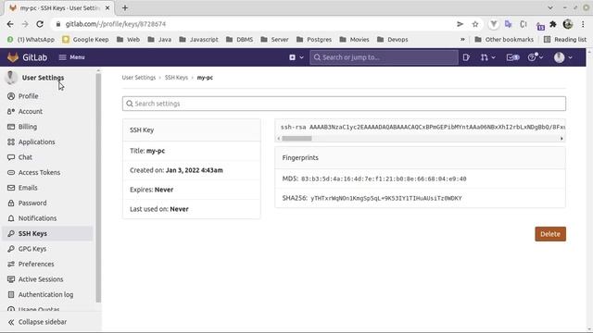Open Other bookmarks folder

pos(504,39)
